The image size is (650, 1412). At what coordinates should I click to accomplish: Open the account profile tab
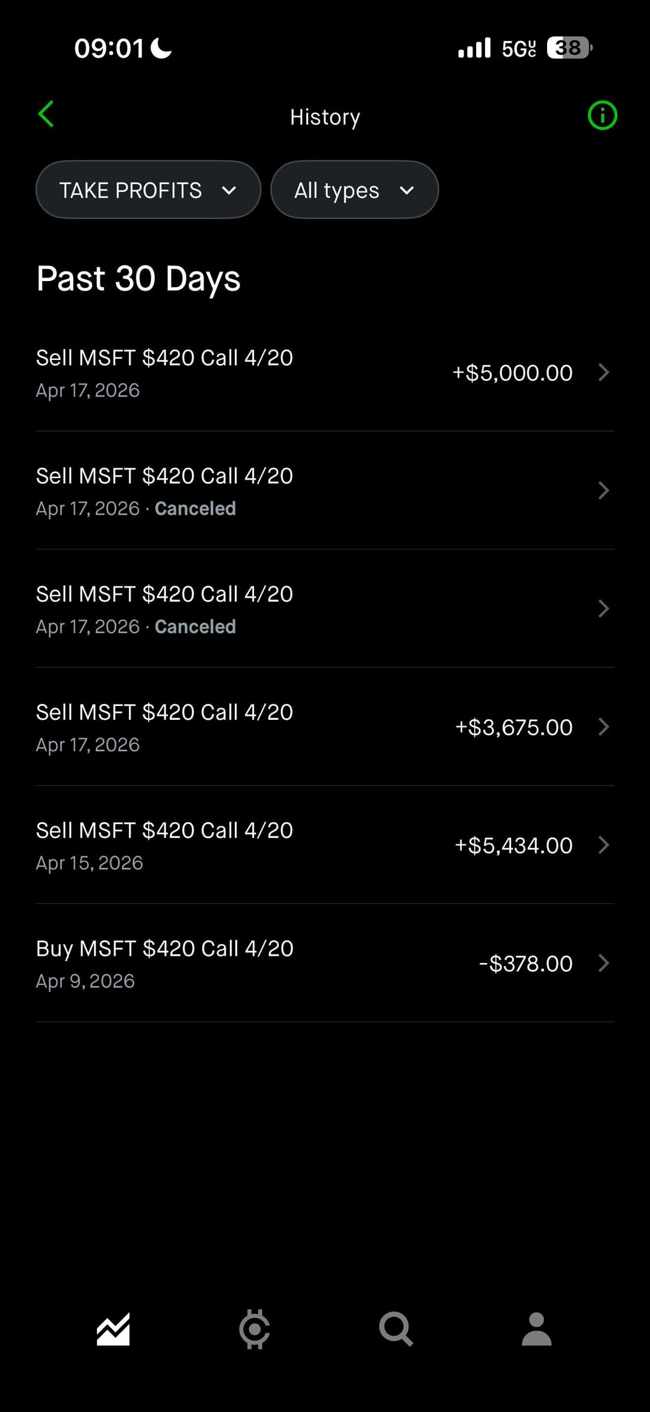tap(536, 1329)
